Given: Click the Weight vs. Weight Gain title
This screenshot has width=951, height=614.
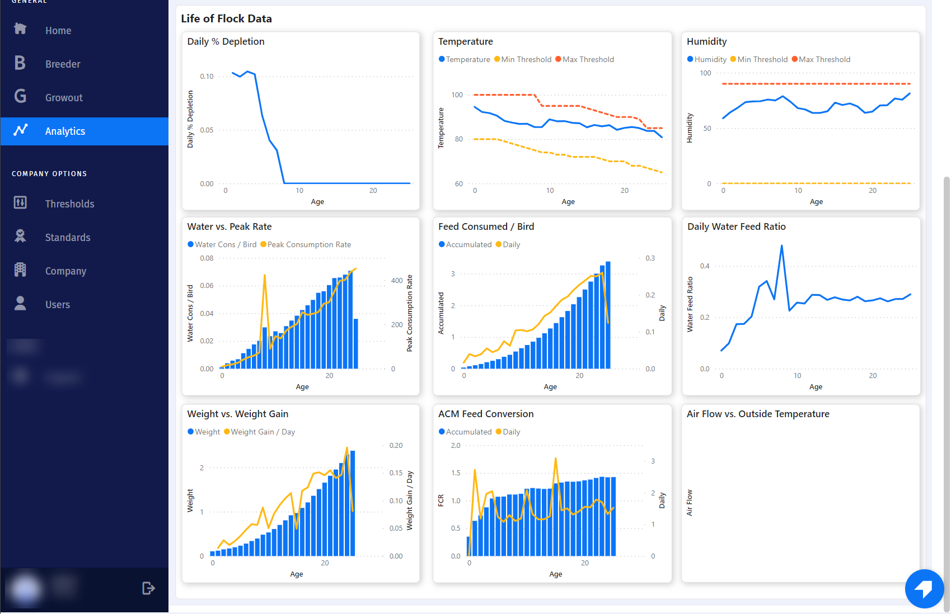Looking at the screenshot, I should click(238, 414).
